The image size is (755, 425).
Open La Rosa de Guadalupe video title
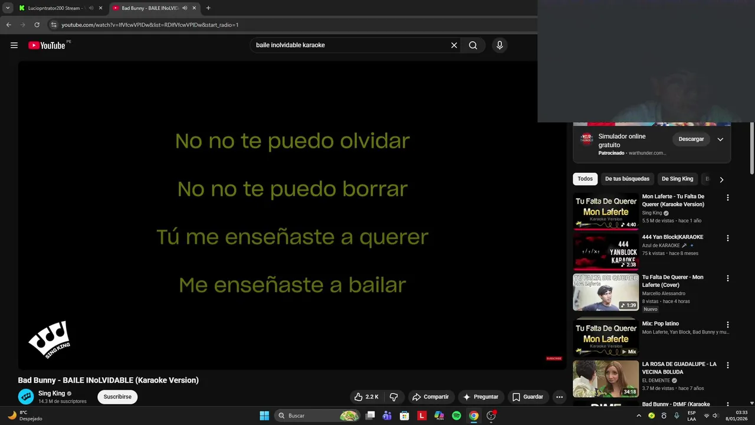tap(679, 368)
